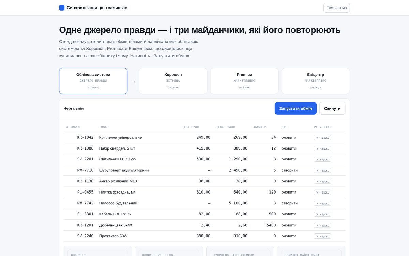Click product "Шуруповерт акумуляторний"
The width and height of the screenshot is (409, 256).
pyautogui.click(x=124, y=170)
